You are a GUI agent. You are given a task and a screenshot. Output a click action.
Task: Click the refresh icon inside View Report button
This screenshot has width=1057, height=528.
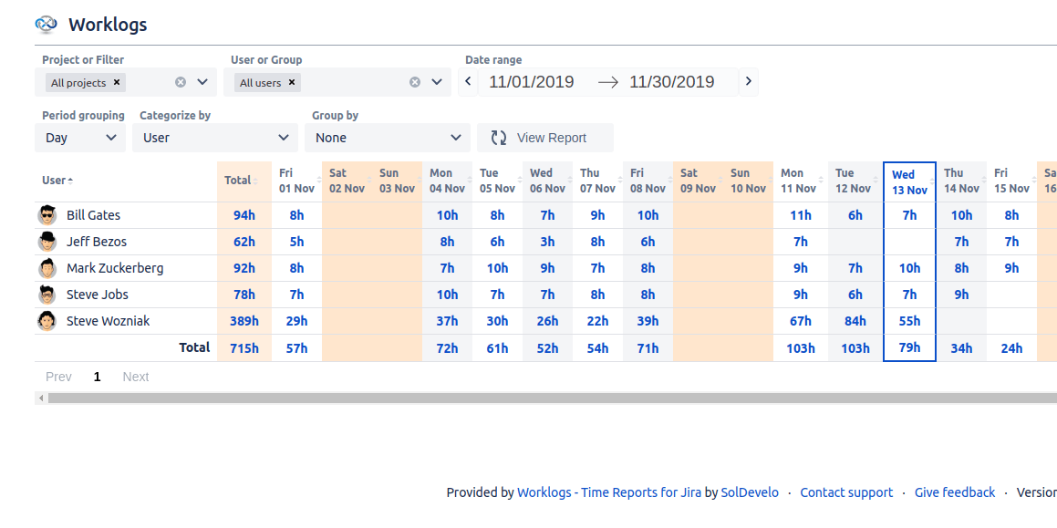pos(498,137)
